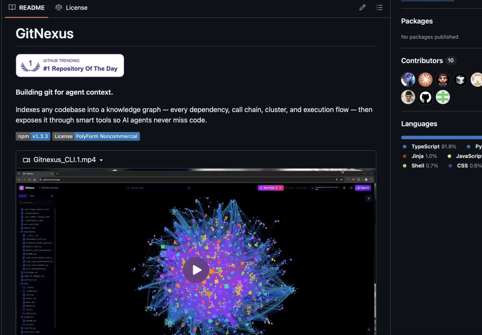
Task: Open the License PolyForm Noncommercial badge
Action: [x=96, y=136]
